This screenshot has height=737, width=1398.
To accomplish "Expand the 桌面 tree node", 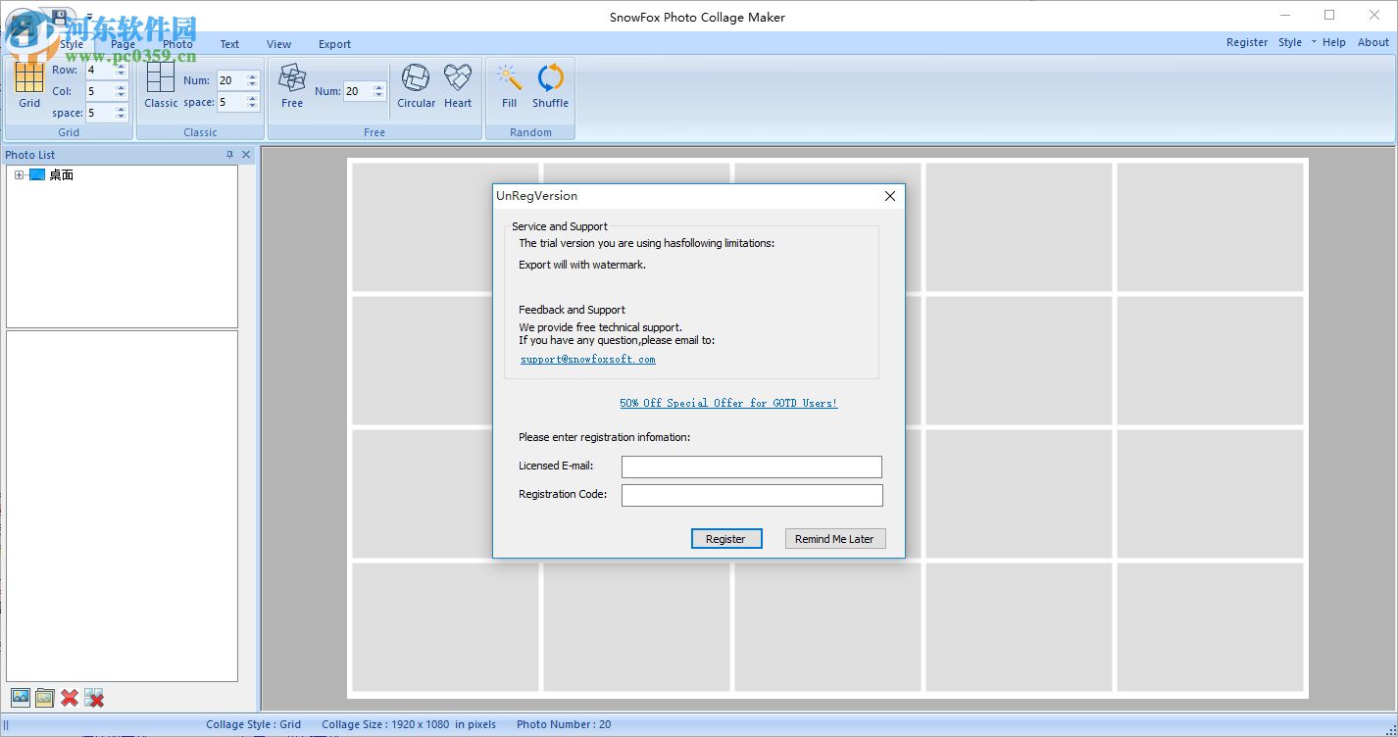I will pyautogui.click(x=19, y=175).
